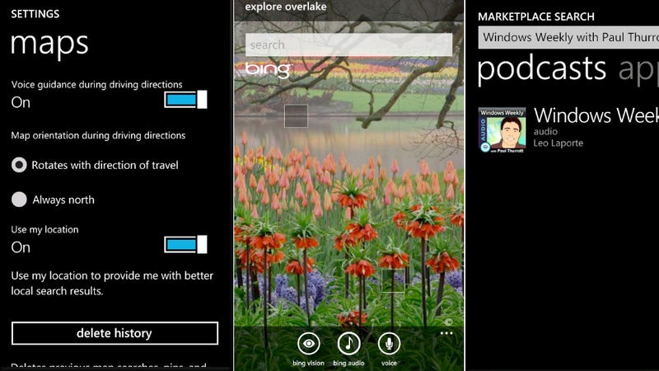Tap the 'Map orientation during driving directions' label
Screen dimensions: 659x371
tap(98, 135)
